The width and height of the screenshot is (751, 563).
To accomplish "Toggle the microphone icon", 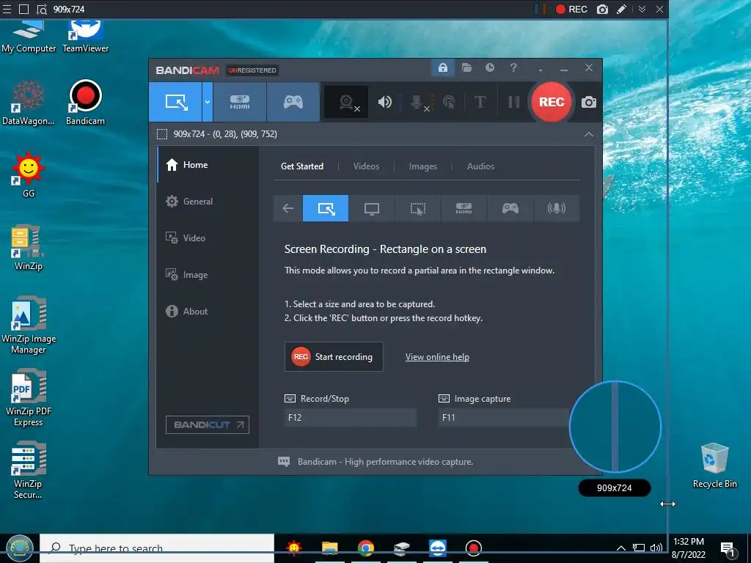I will pos(417,102).
